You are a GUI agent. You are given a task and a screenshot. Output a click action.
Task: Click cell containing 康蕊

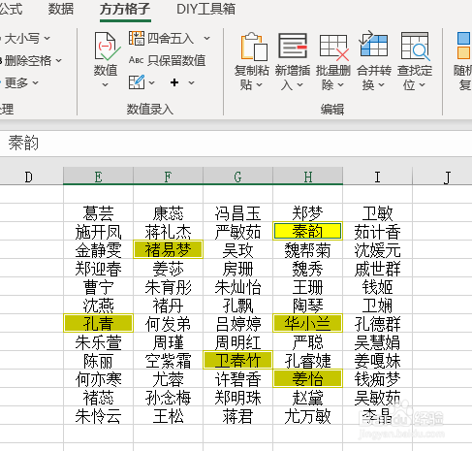168,213
